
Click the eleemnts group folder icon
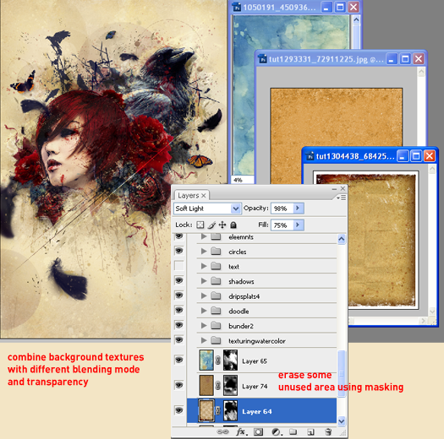tap(216, 236)
